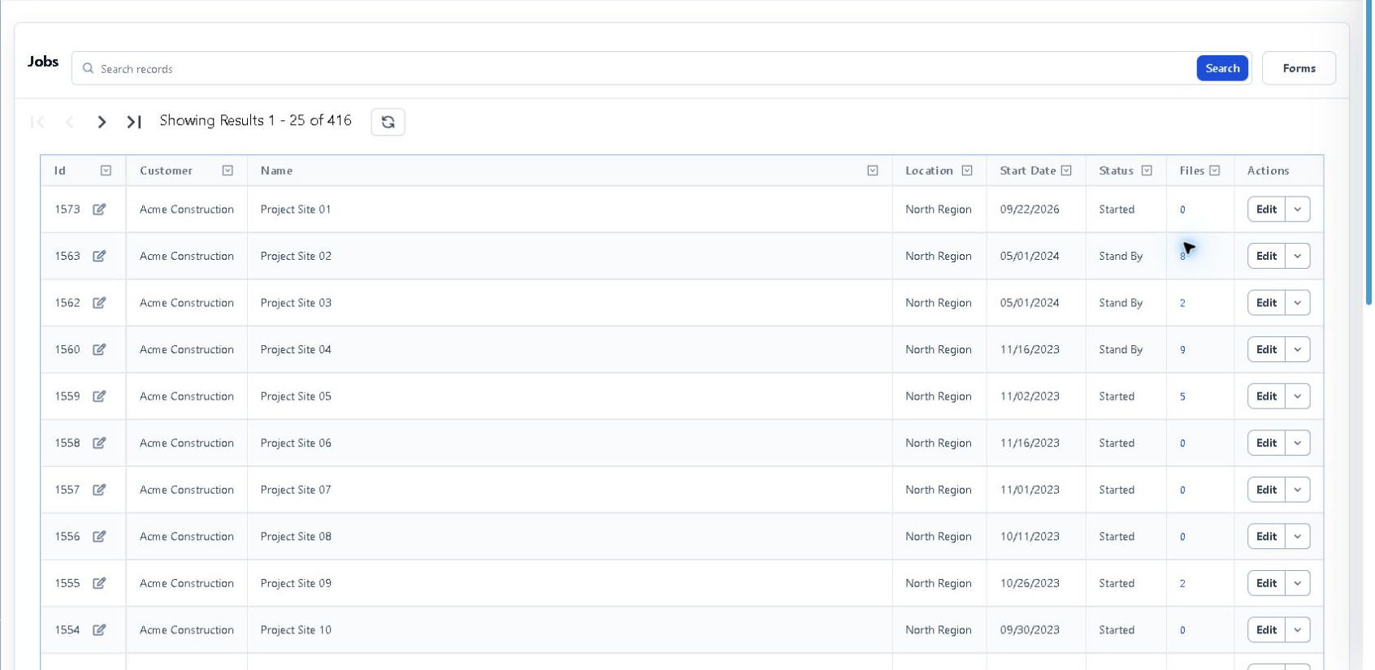Click the vertical page scrollbar

(1368, 154)
